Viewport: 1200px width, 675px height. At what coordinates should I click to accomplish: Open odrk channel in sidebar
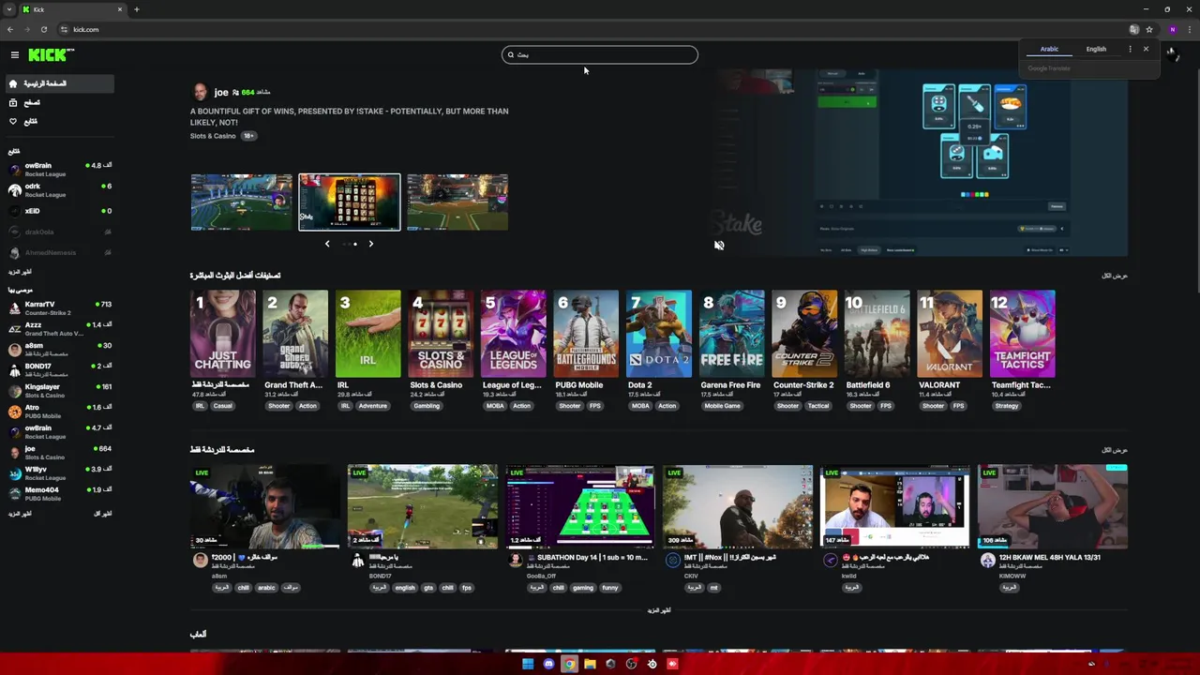[x=58, y=190]
